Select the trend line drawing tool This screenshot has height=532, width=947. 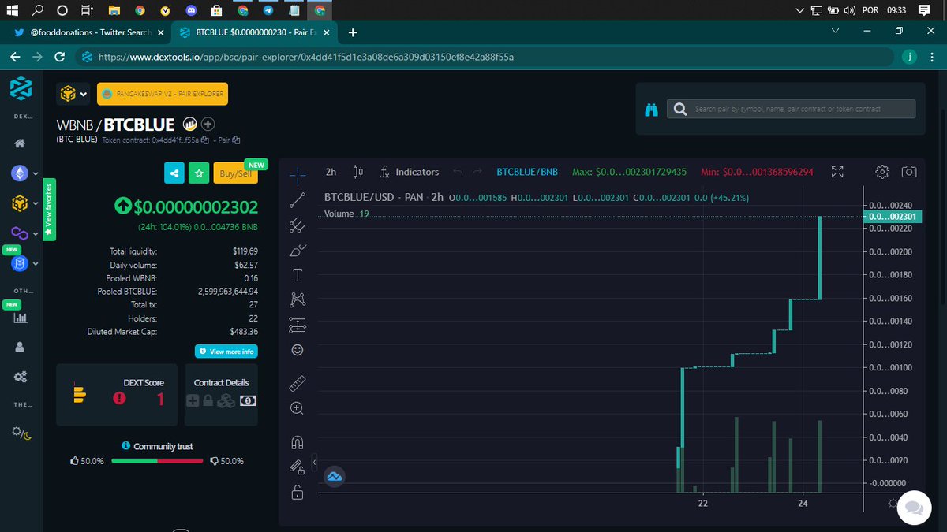(298, 200)
